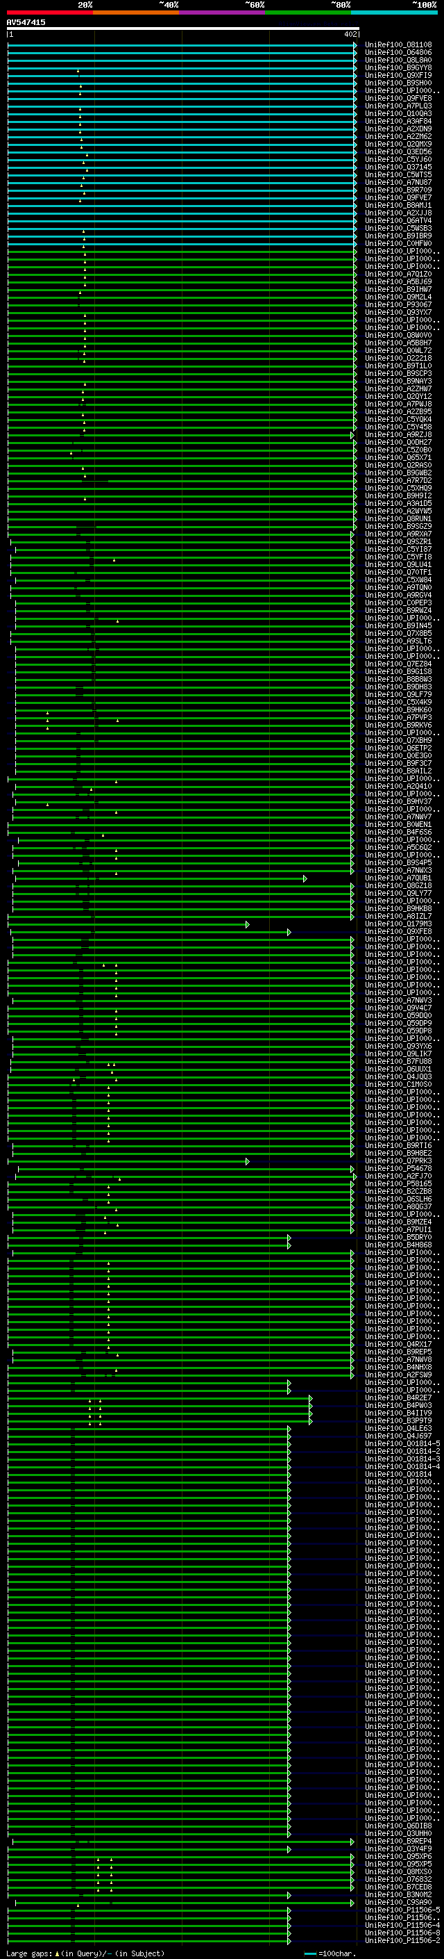This screenshot has height=1959, width=444.
Task: Select the UniRef100_Q6ATV4 label
Action: [x=398, y=220]
